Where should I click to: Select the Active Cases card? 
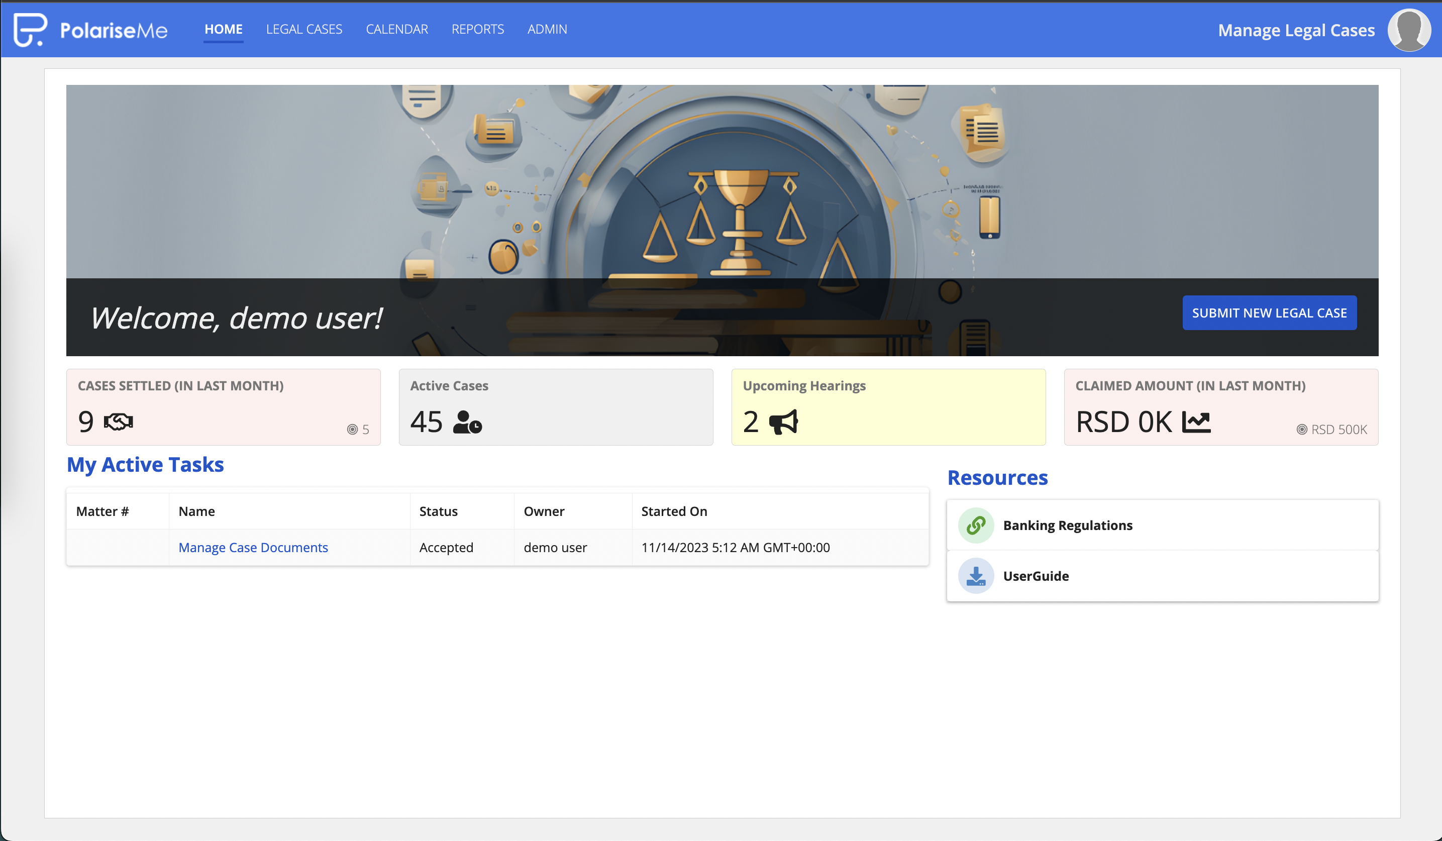pyautogui.click(x=556, y=407)
